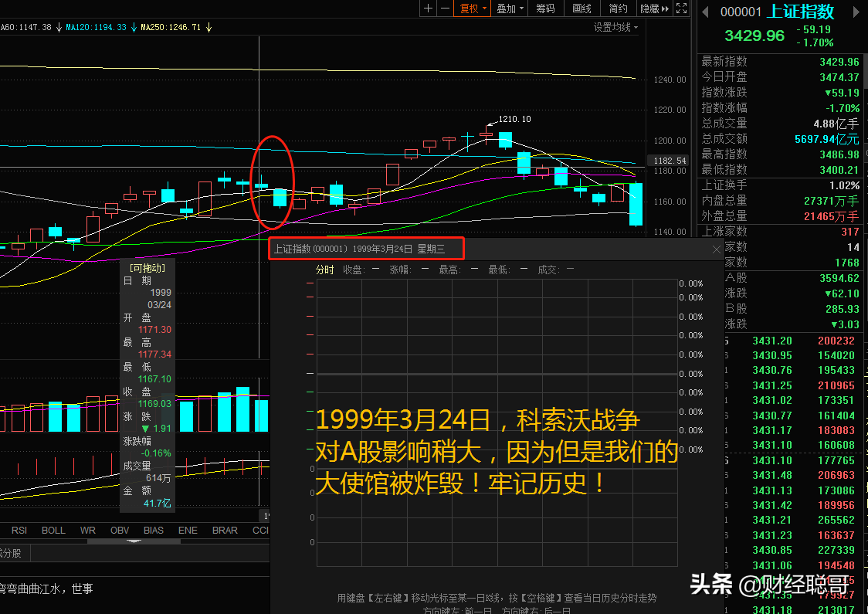The height and width of the screenshot is (614, 868).
Task: Click 今日开盘 value 3474.37
Action: pos(839,77)
